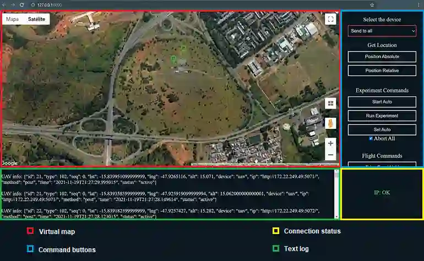Click the text log scrollbar down arrow
This screenshot has width=424, height=261.
tap(336, 216)
